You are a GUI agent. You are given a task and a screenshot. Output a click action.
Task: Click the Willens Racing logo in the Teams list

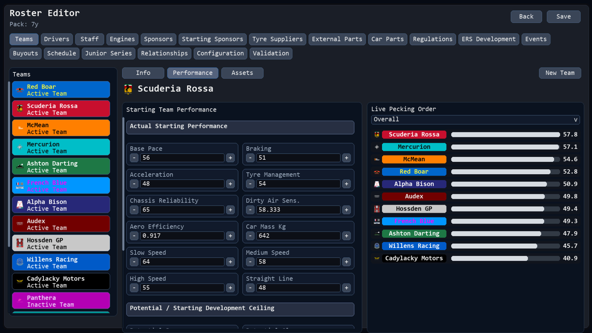click(20, 262)
